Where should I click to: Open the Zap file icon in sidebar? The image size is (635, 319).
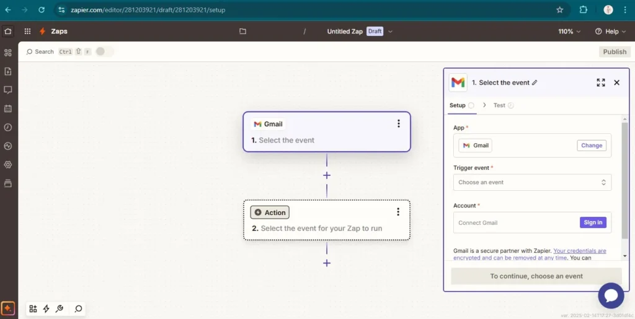pyautogui.click(x=7, y=71)
